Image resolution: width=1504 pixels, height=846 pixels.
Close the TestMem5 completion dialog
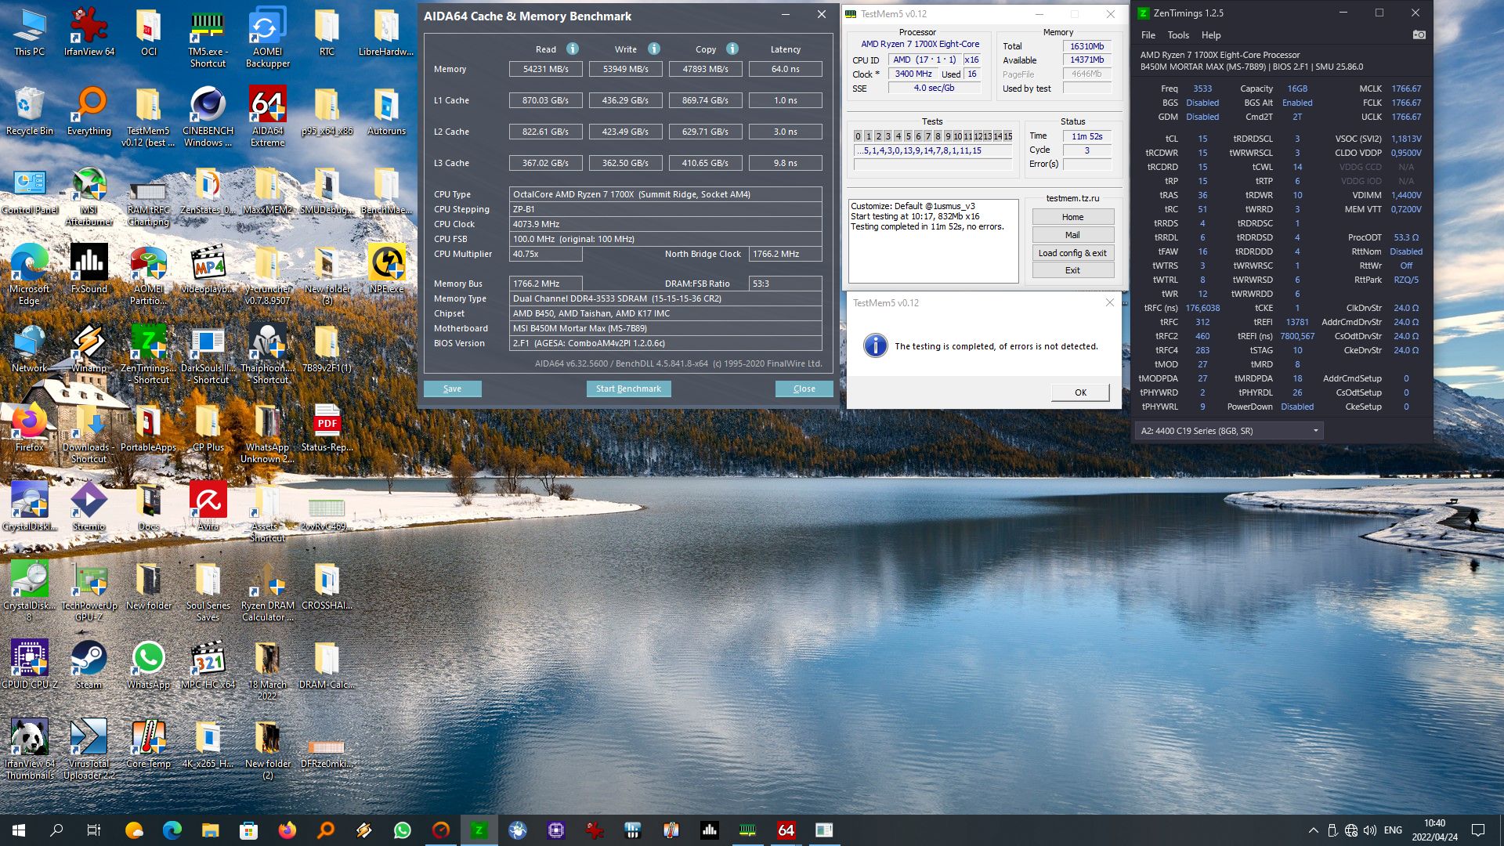click(1109, 302)
